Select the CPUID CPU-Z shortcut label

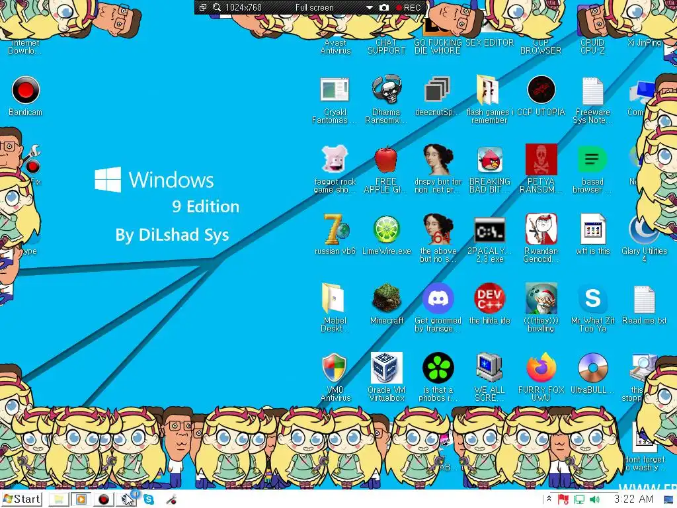coord(592,47)
